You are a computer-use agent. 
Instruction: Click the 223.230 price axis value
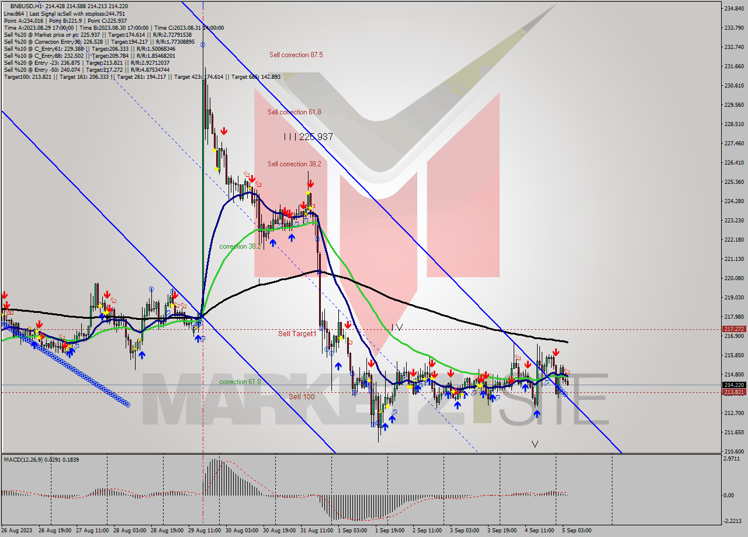click(733, 220)
